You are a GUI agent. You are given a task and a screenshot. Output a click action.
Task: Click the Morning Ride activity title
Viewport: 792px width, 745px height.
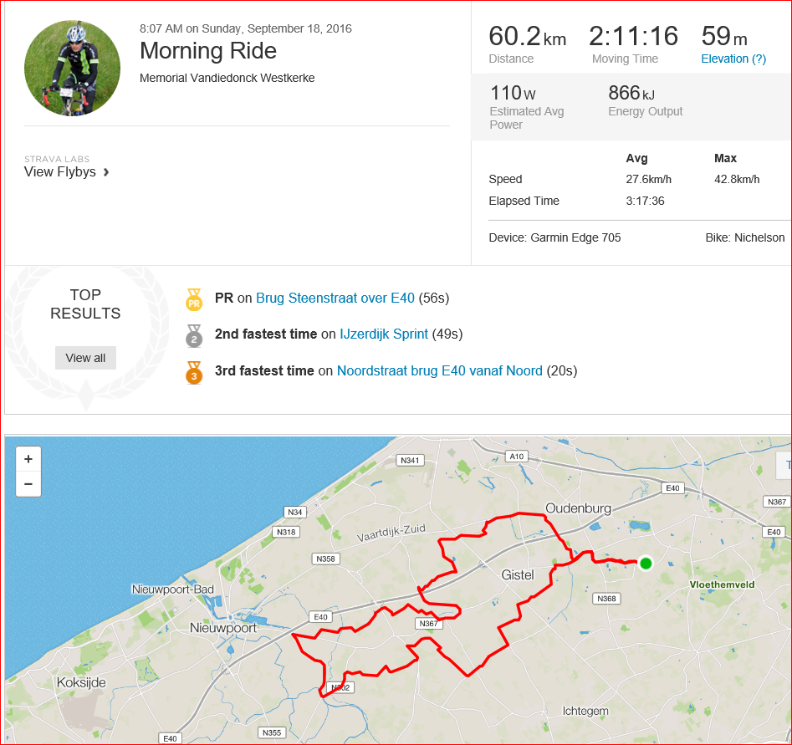(x=208, y=50)
